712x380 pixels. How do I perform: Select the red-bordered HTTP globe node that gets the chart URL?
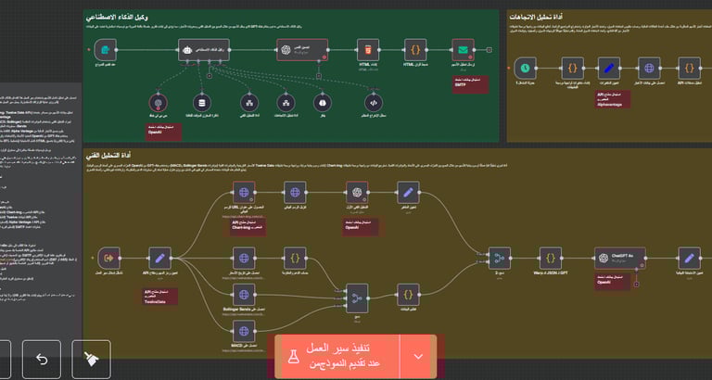tap(244, 193)
